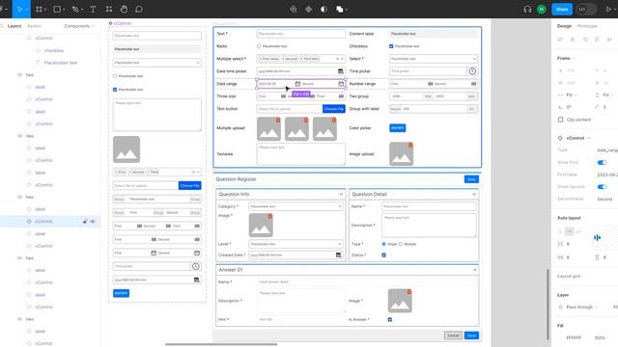Click calendar icon in Date time picker field
This screenshot has height=347, width=618.
341,71
